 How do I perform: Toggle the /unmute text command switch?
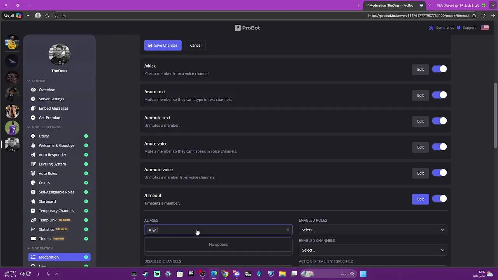pyautogui.click(x=439, y=121)
